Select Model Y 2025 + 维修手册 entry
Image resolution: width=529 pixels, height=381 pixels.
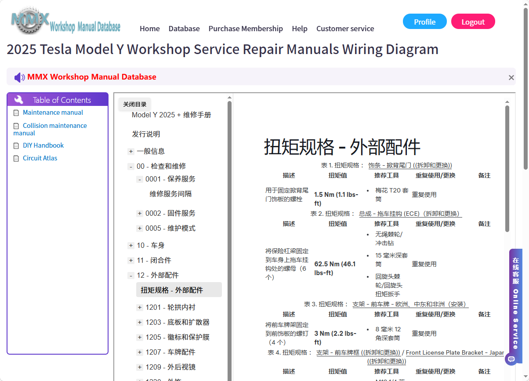coord(171,115)
